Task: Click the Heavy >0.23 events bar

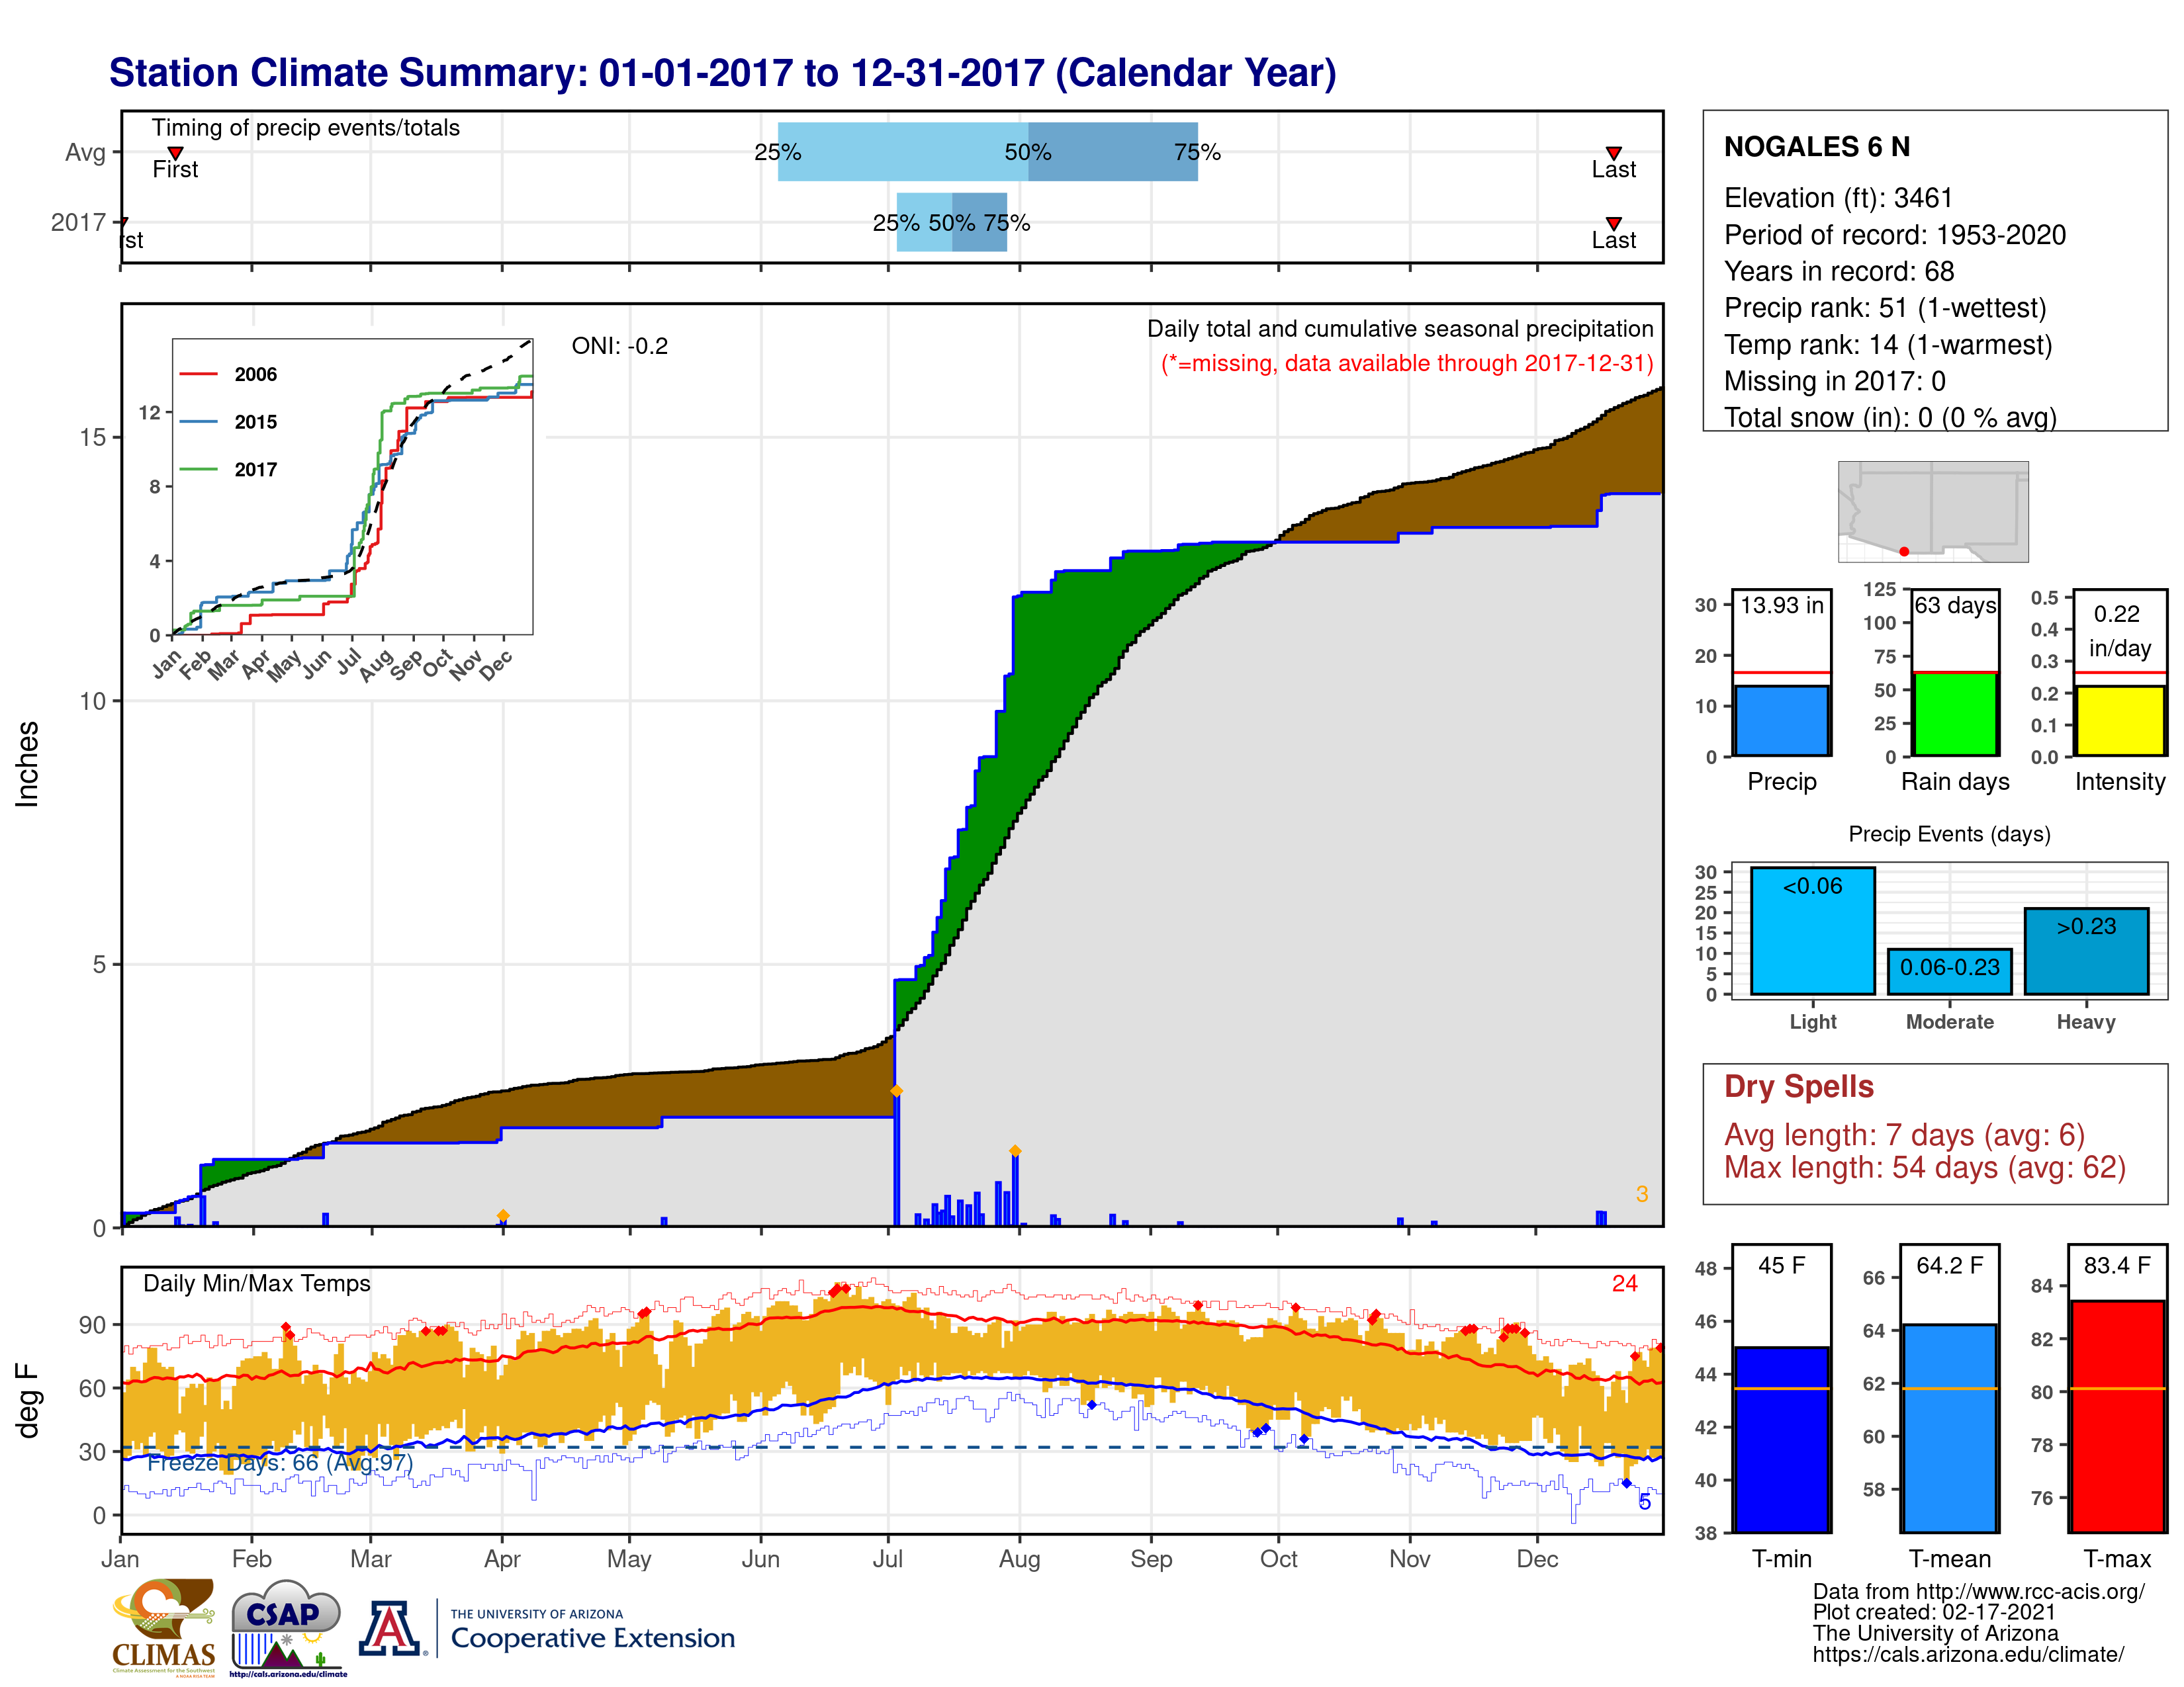Action: click(x=2086, y=951)
